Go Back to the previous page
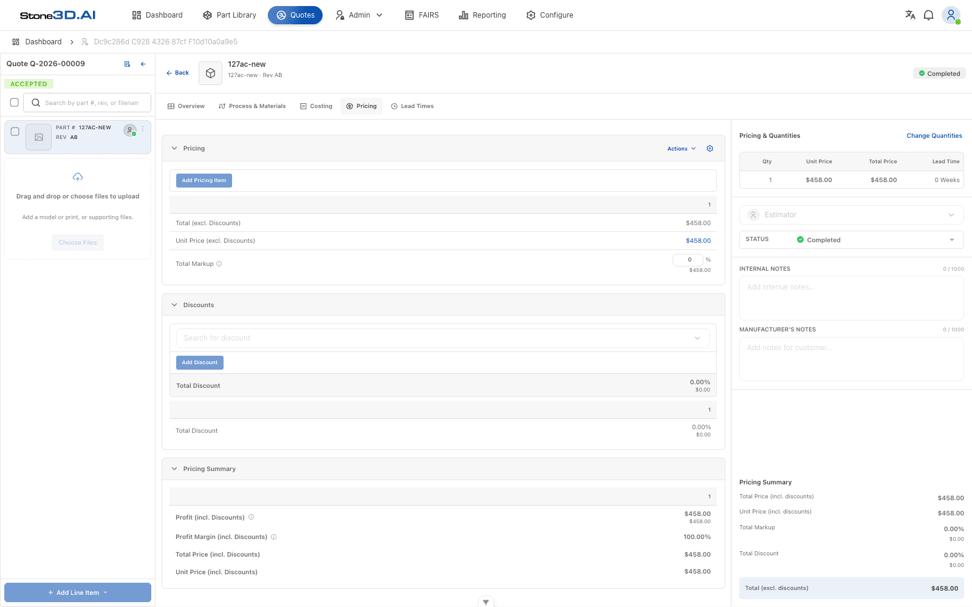This screenshot has height=607, width=972. [x=177, y=73]
